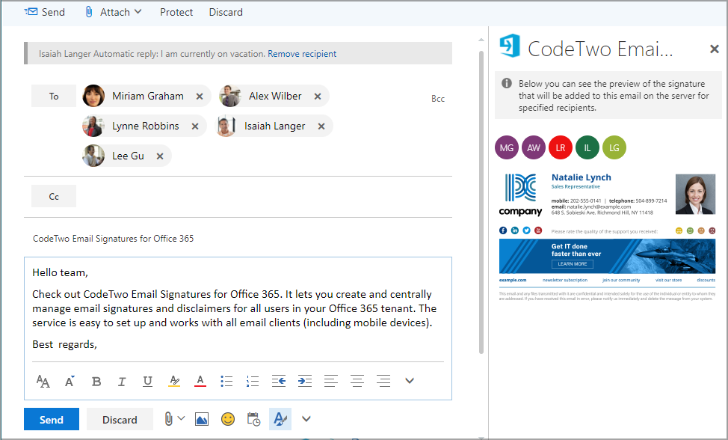Viewport: 728px width, 440px height.
Task: Click the To button
Action: point(54,97)
